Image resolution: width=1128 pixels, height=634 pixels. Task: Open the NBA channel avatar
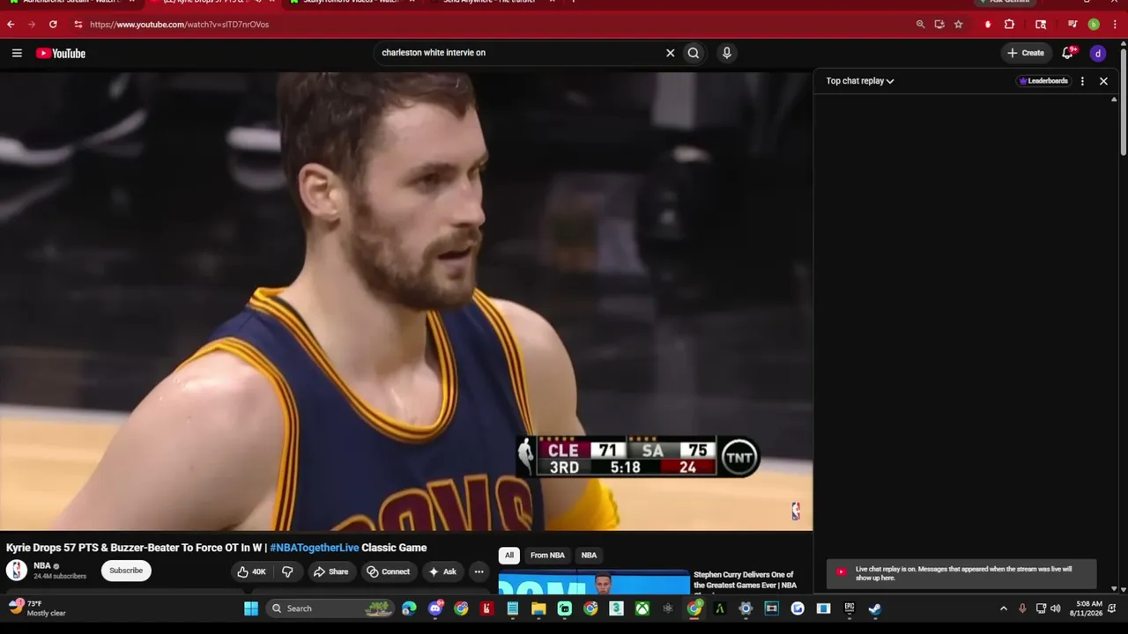point(17,570)
